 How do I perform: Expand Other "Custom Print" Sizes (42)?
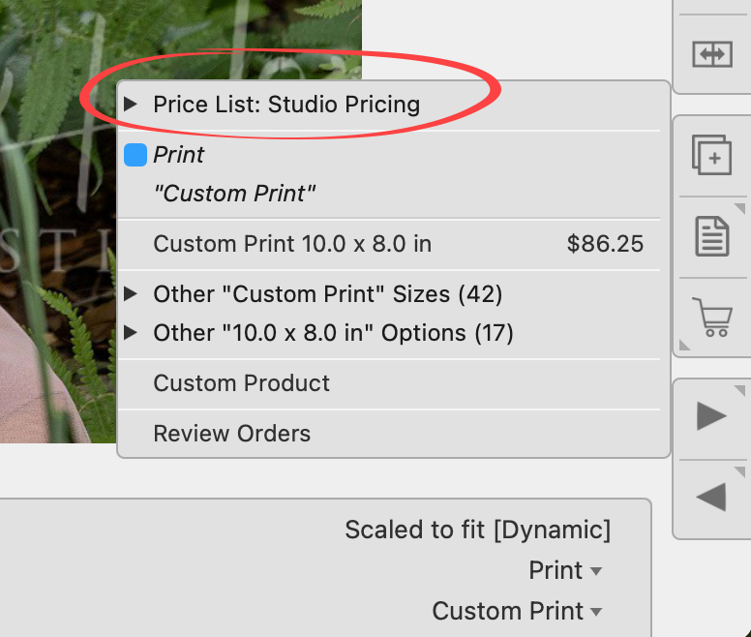(327, 294)
